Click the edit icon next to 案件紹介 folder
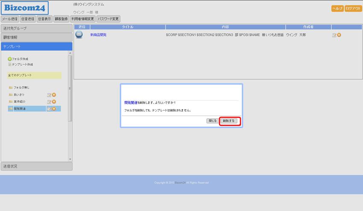This screenshot has height=211, width=363. [x=49, y=101]
